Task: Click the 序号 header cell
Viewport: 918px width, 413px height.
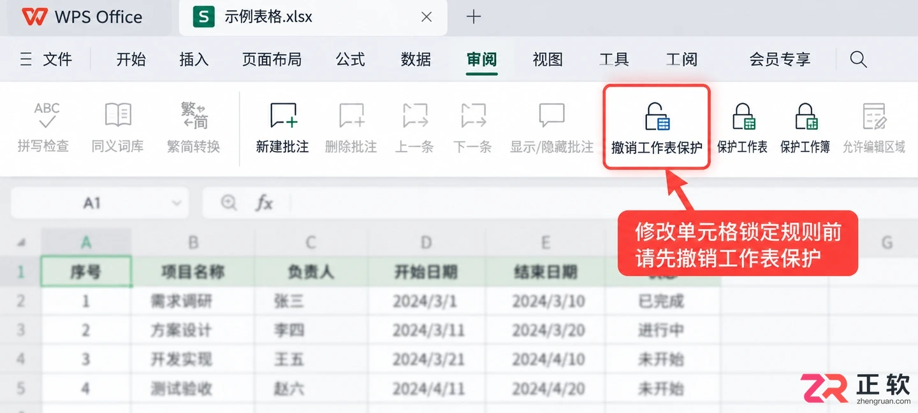Action: coord(86,272)
